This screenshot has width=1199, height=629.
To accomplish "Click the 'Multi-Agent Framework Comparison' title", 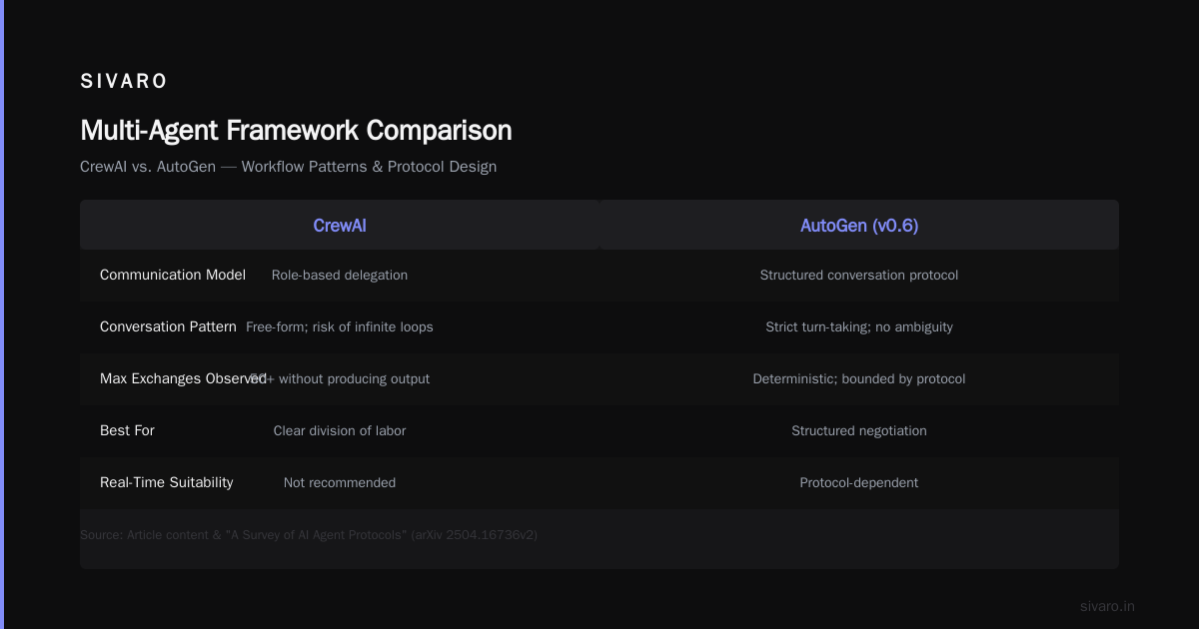I will pos(296,131).
